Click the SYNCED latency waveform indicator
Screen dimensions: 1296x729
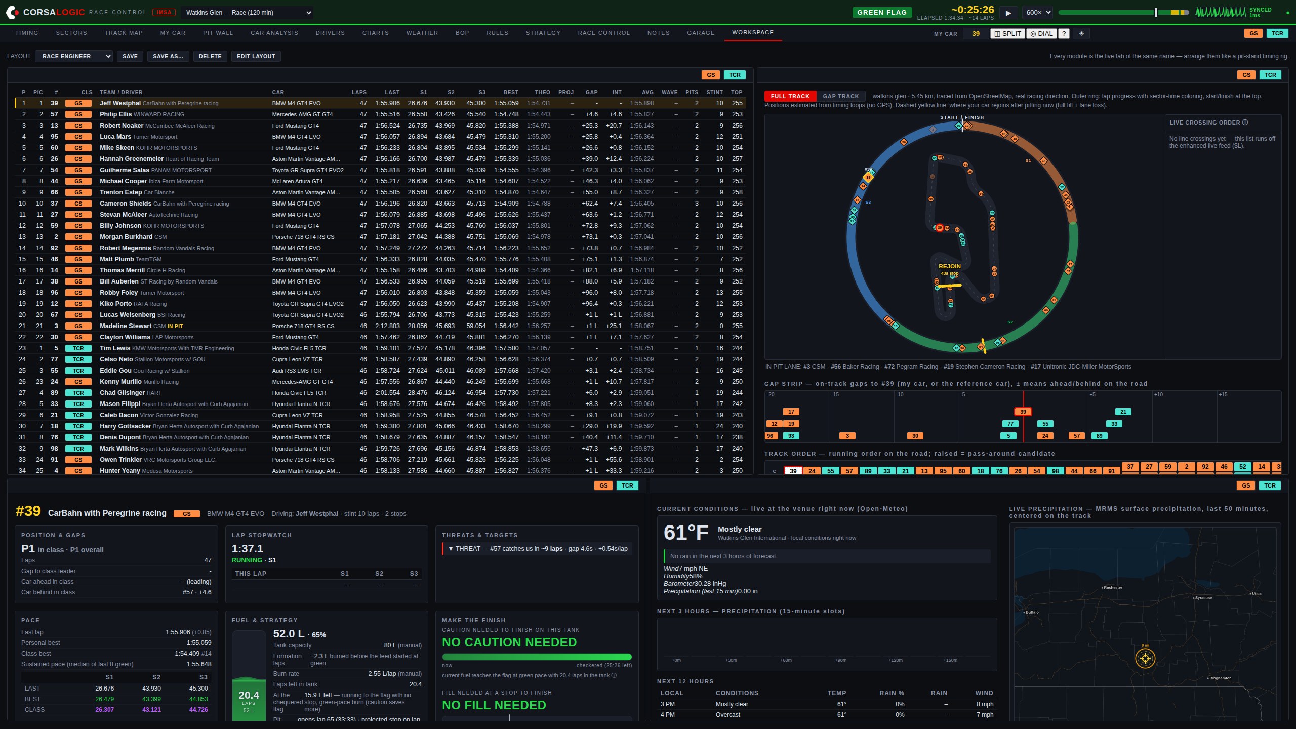pos(1221,12)
